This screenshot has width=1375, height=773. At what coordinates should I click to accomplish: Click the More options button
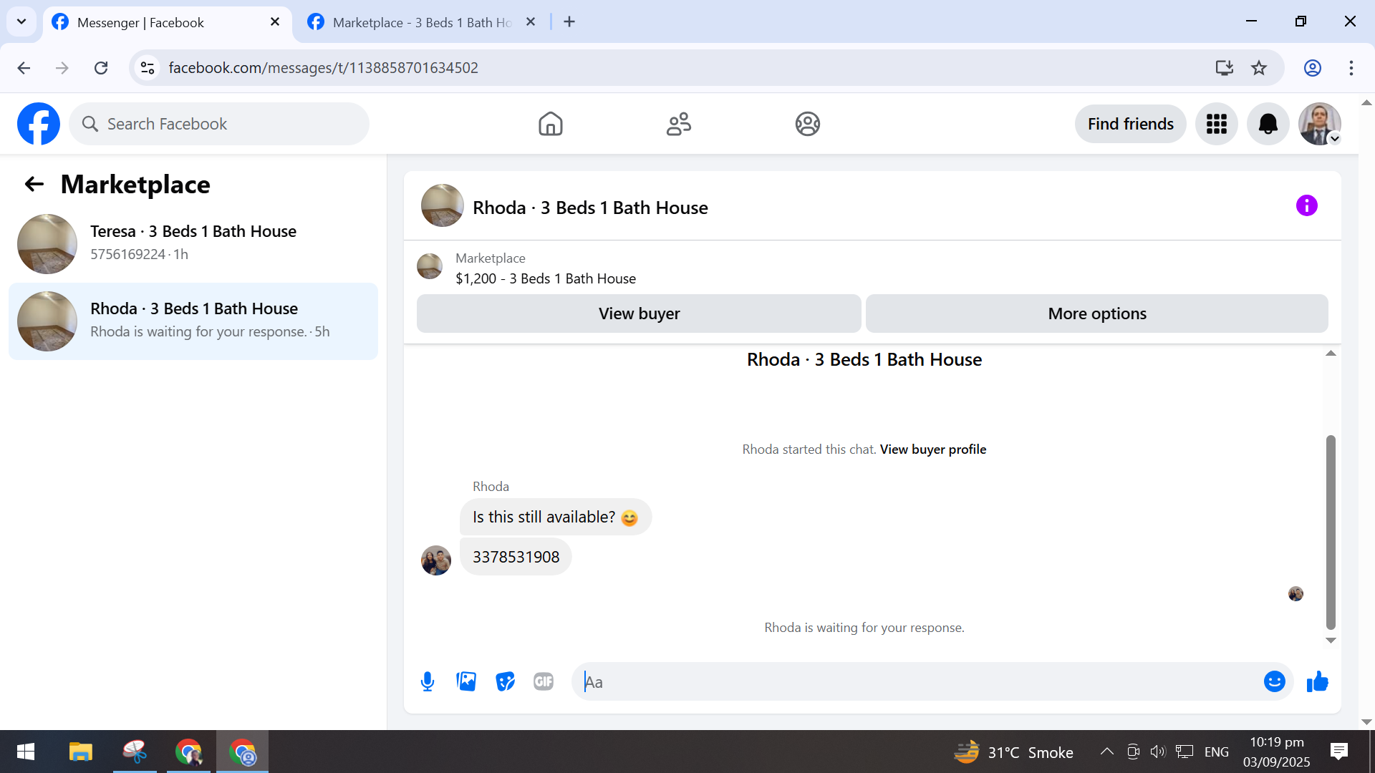pos(1097,313)
